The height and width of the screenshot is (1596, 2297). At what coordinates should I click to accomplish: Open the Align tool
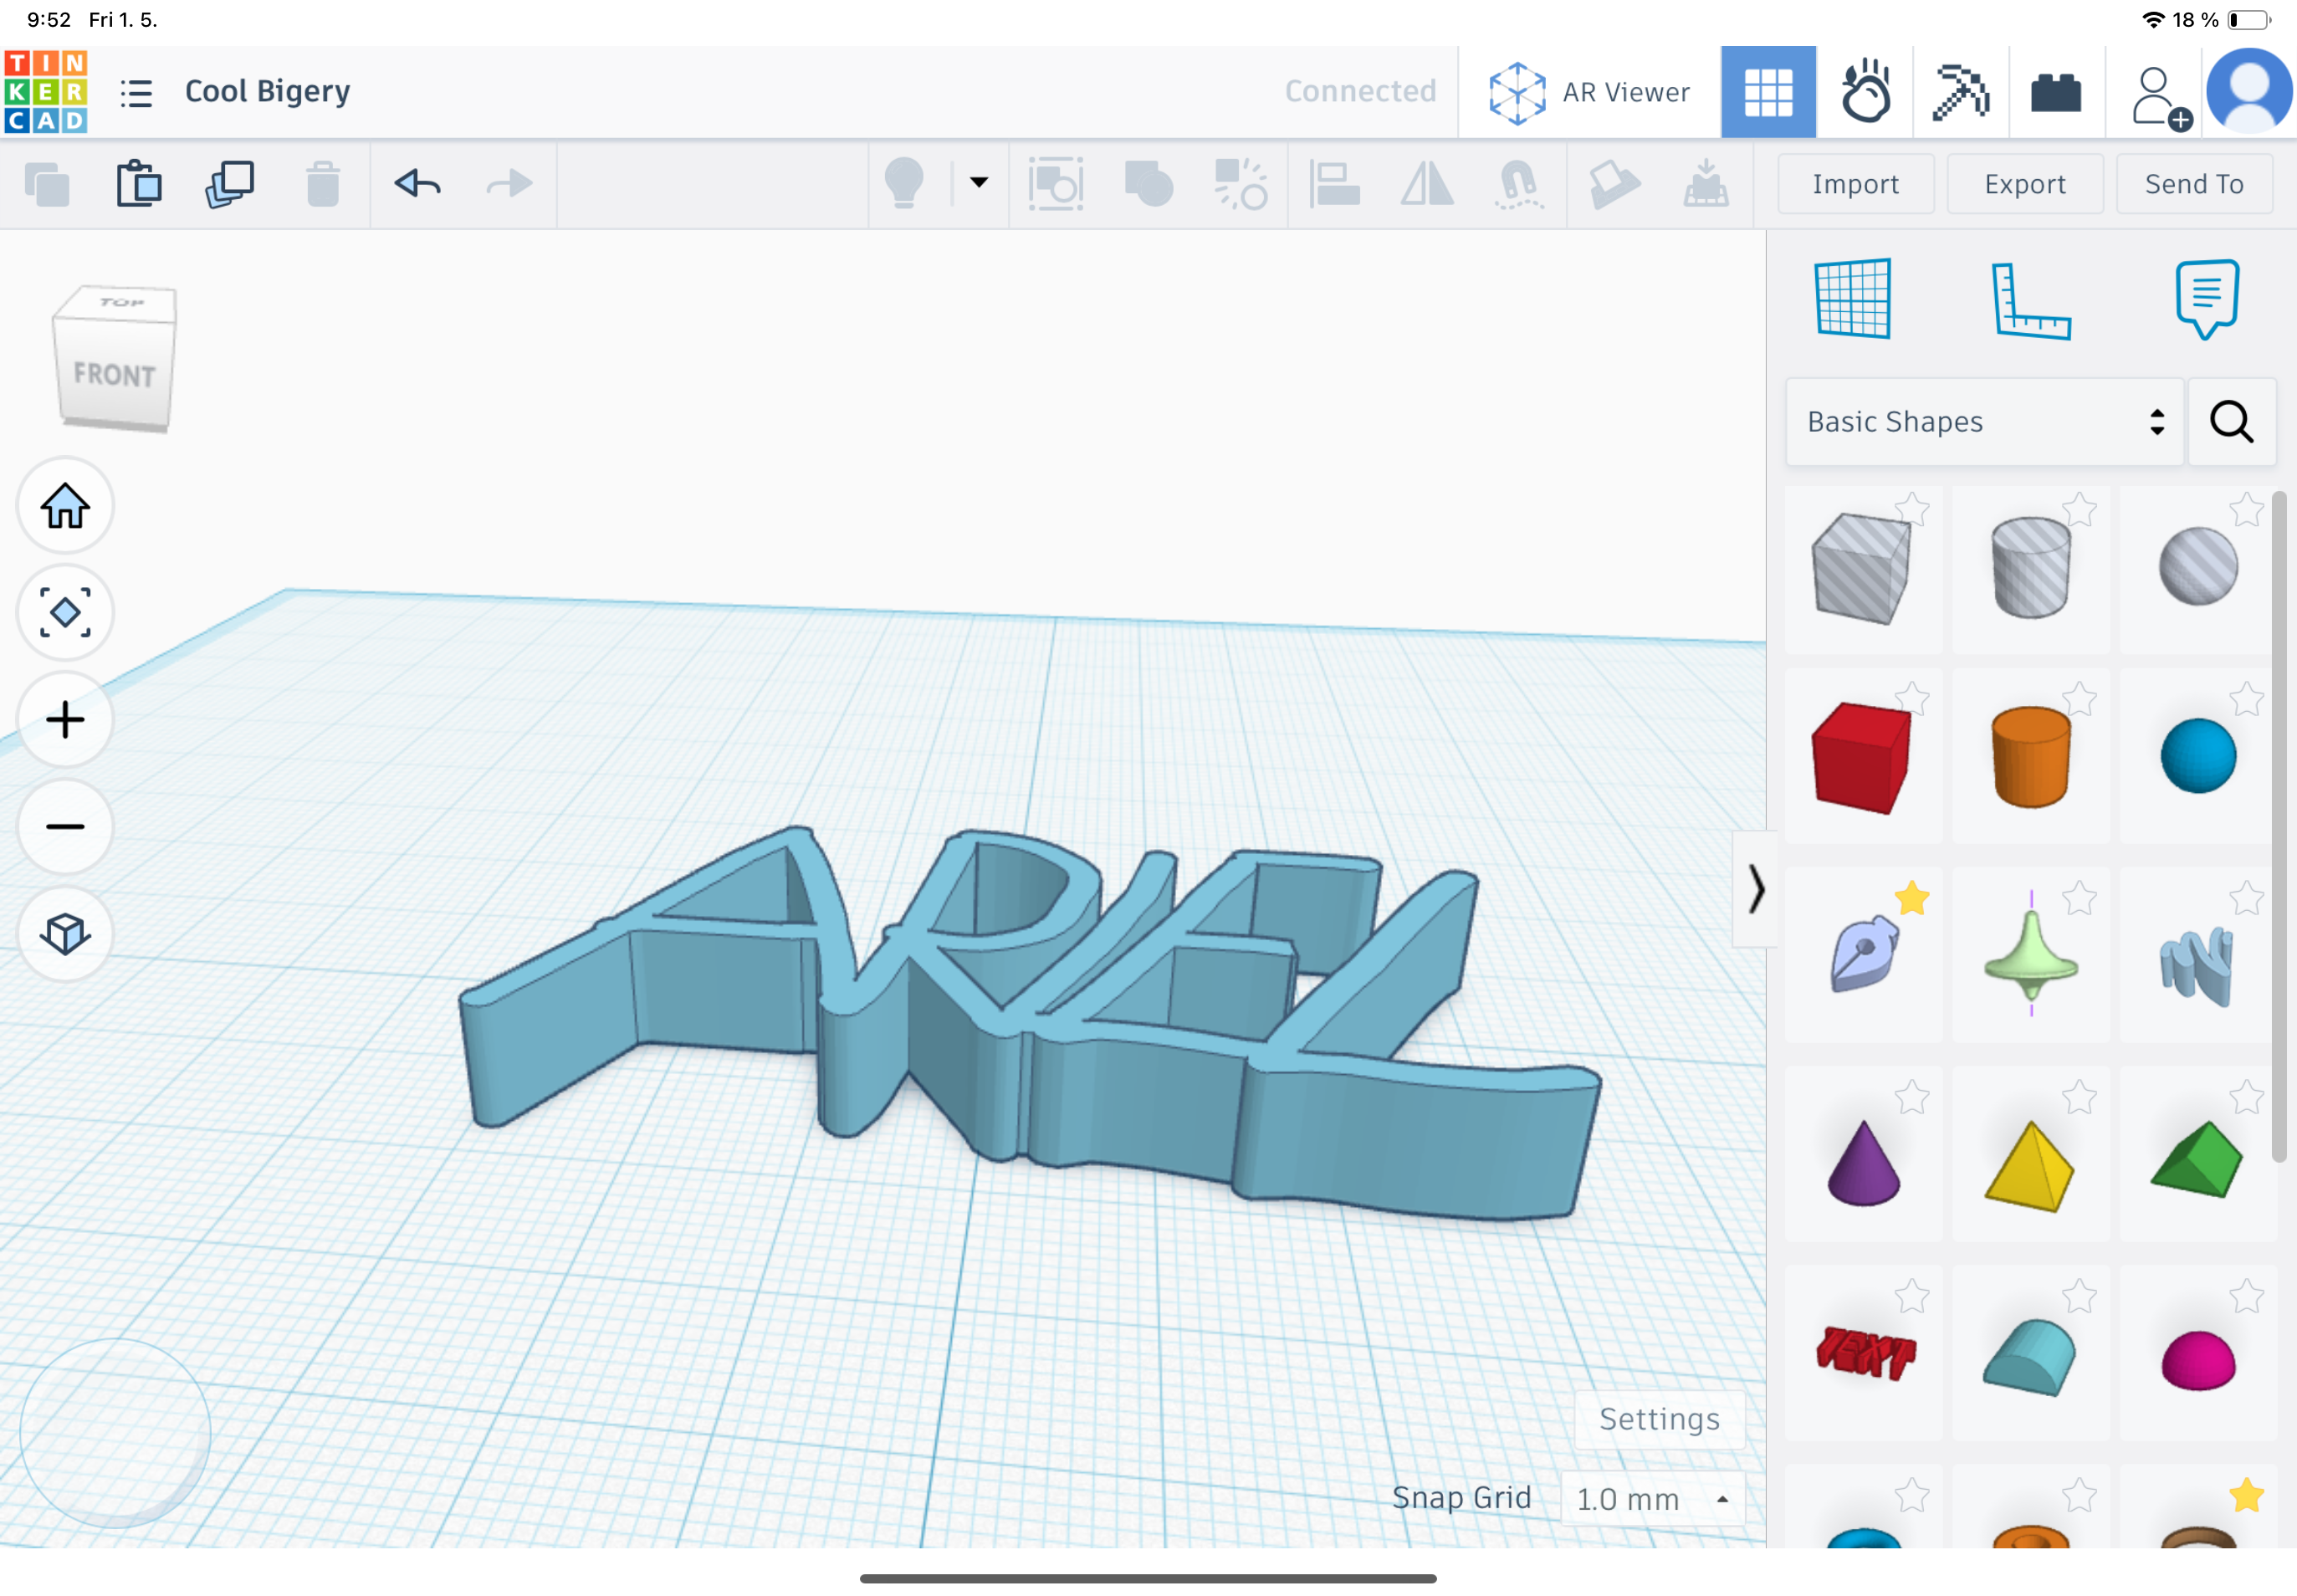1334,184
